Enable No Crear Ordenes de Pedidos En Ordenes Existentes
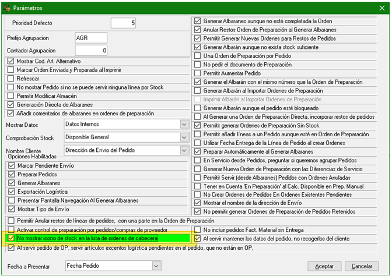The height and width of the screenshot is (276, 392). pos(198,194)
